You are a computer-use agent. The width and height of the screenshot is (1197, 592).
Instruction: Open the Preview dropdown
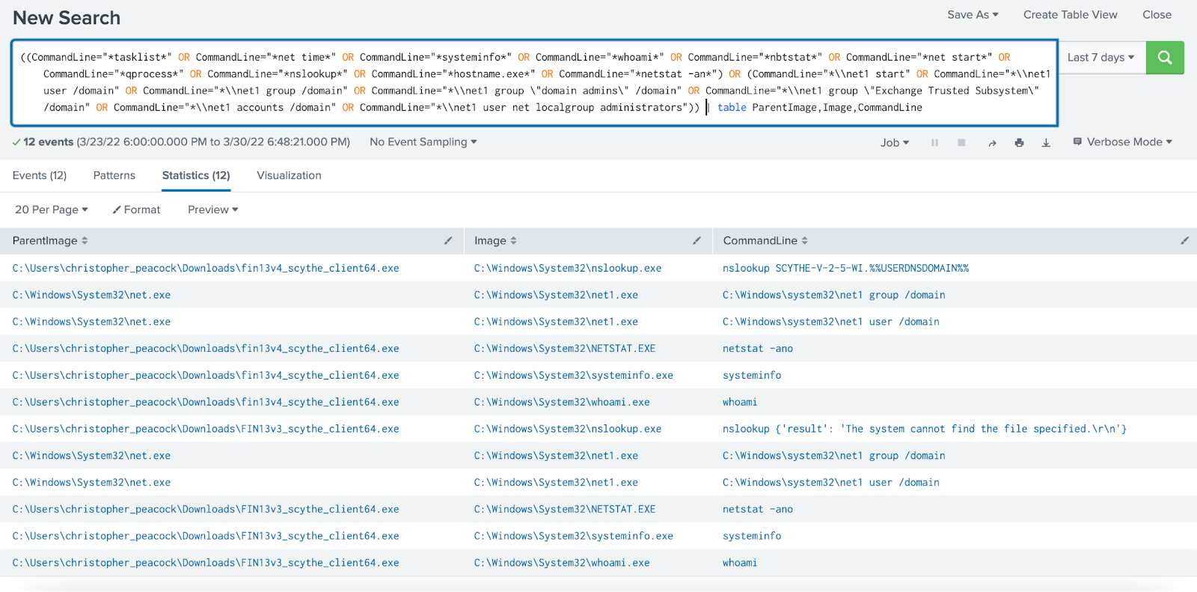213,210
